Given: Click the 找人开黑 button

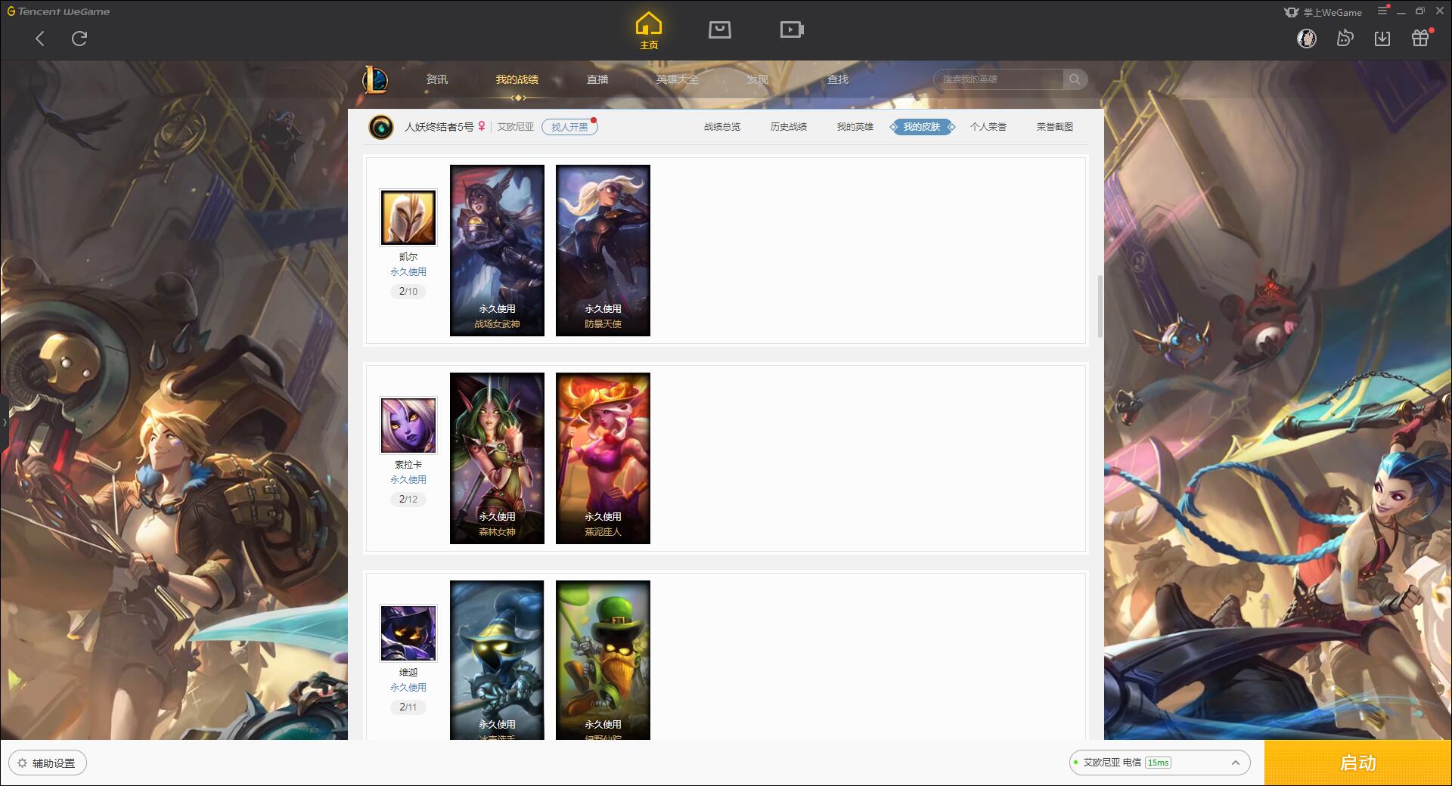Looking at the screenshot, I should [569, 127].
